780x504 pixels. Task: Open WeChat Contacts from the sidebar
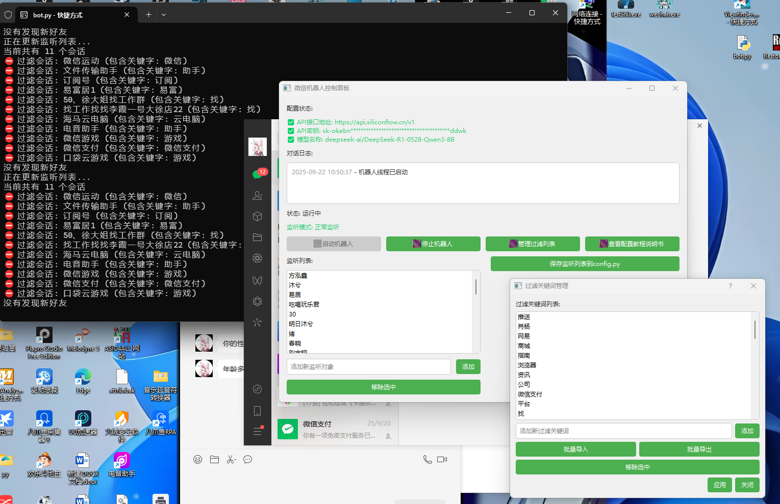click(257, 195)
